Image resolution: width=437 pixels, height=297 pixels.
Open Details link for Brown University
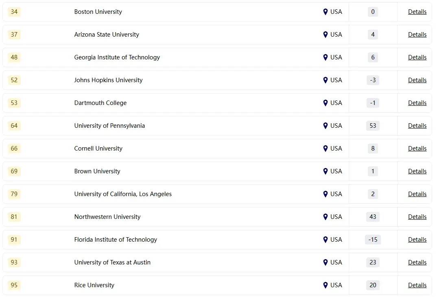(x=417, y=171)
